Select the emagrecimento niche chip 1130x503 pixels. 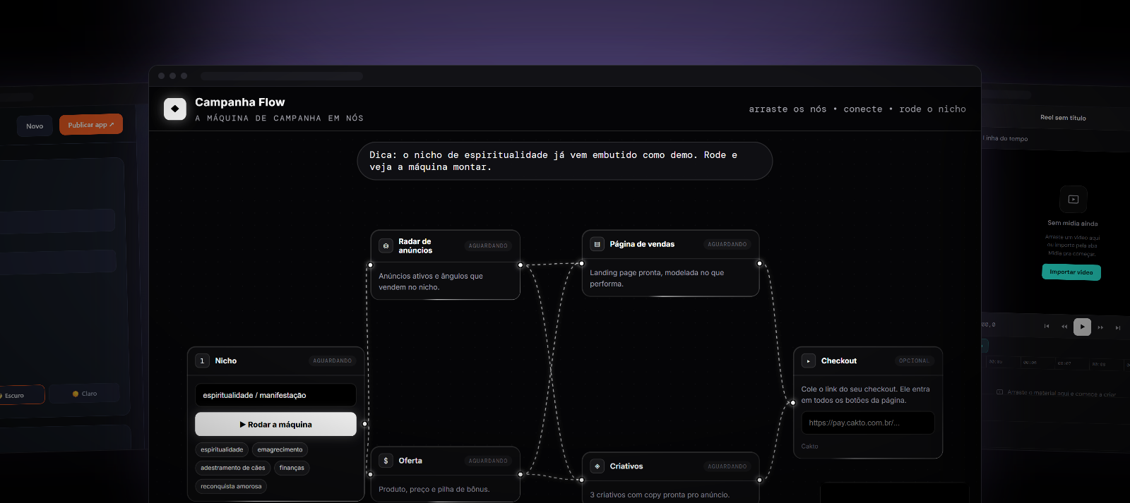pos(280,449)
